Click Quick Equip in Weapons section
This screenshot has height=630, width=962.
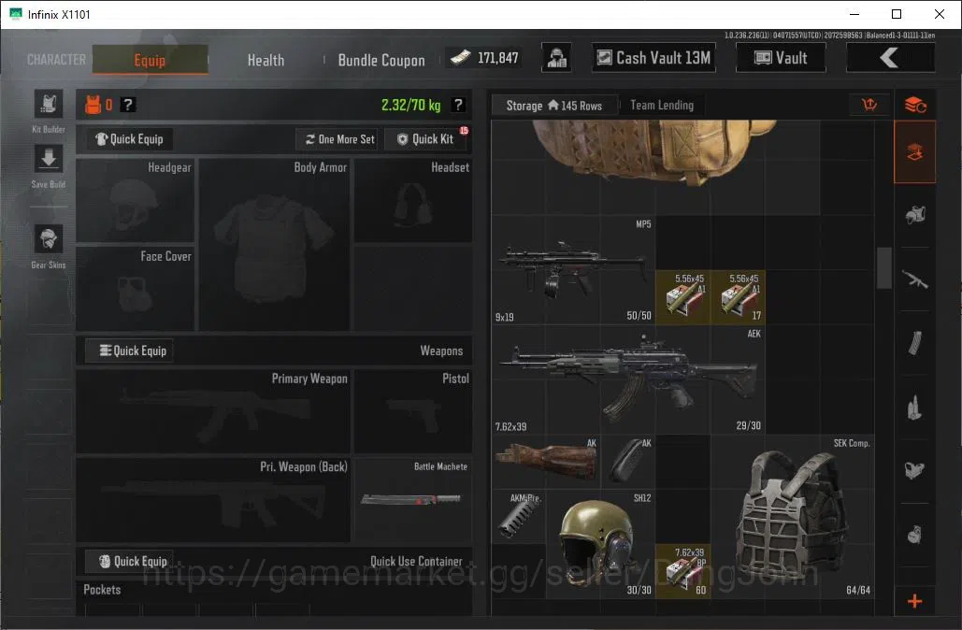(x=129, y=351)
